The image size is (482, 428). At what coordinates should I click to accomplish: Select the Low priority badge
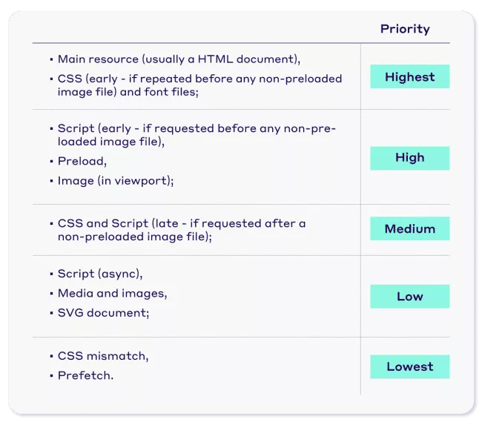(409, 297)
